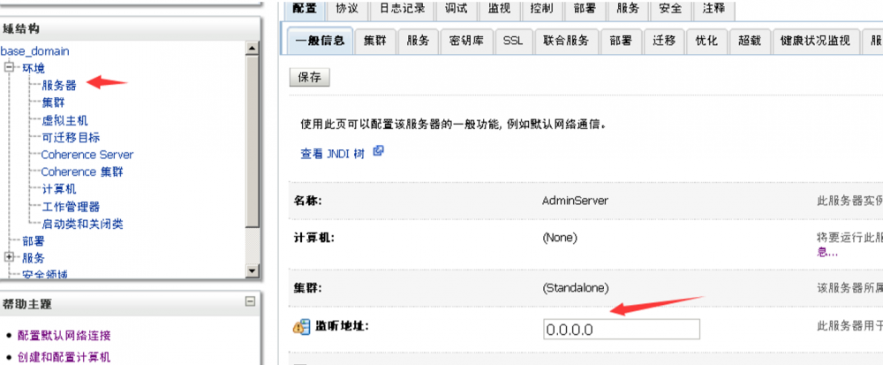Image resolution: width=883 pixels, height=365 pixels.
Task: Select 服务器 in the tree
Action: click(59, 86)
